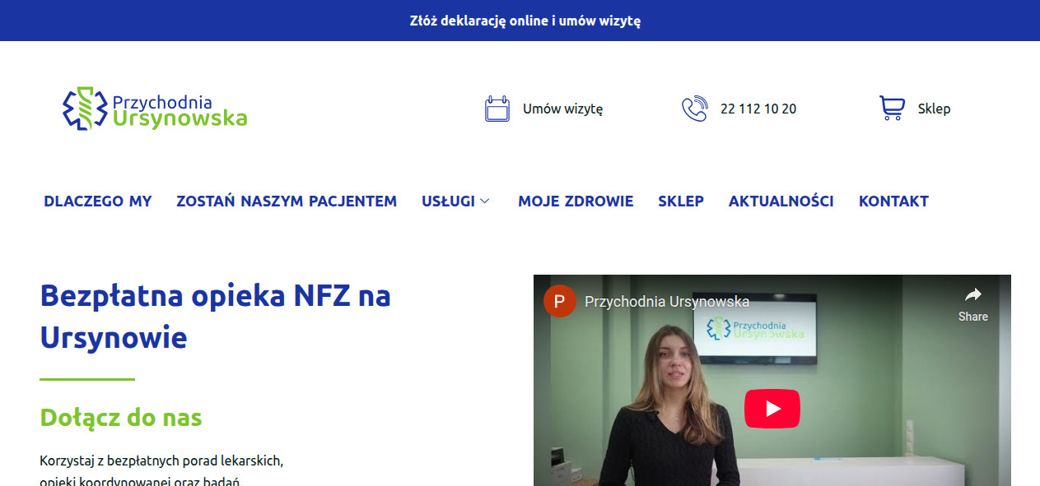Expand the USŁUGI dropdown chevron

485,201
